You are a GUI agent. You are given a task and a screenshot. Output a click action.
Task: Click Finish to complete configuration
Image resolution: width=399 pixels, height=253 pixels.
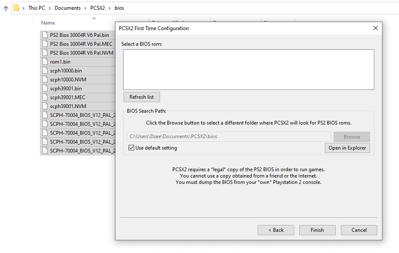(317, 230)
